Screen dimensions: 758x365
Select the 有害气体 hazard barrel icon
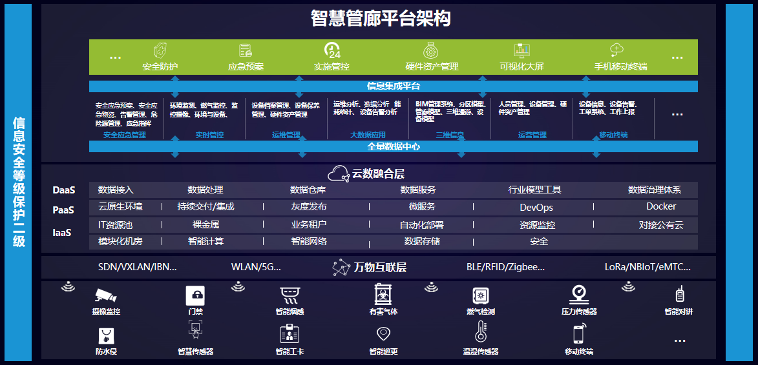point(383,294)
